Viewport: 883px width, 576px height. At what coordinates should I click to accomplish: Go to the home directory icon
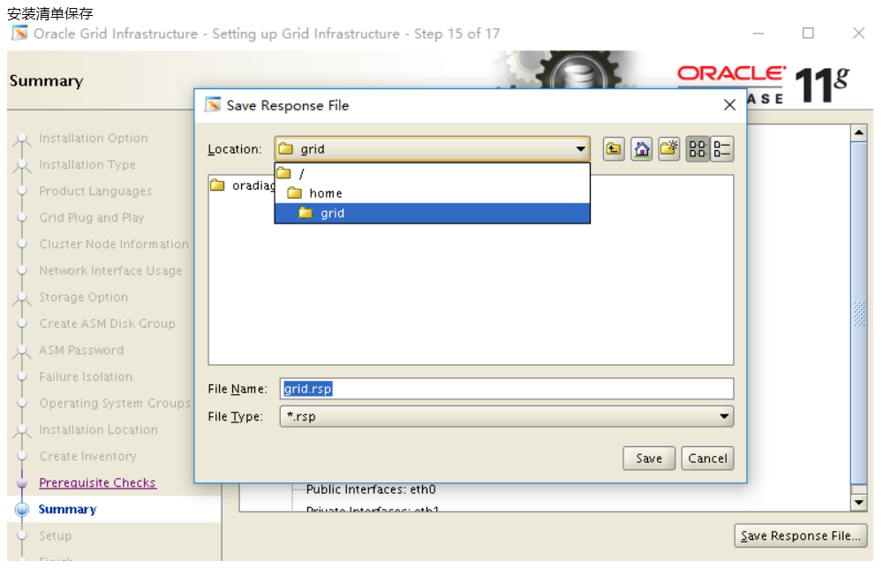tap(641, 149)
